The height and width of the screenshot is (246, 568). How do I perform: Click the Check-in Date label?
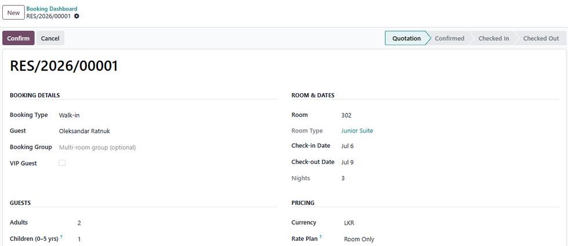(311, 146)
